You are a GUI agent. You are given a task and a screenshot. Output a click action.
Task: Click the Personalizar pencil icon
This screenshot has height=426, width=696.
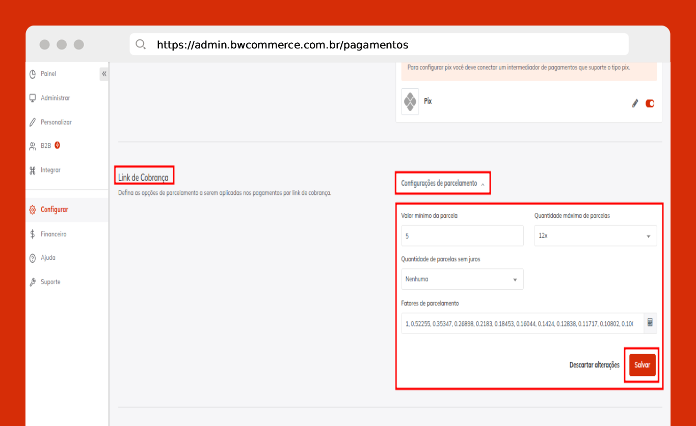tap(33, 122)
